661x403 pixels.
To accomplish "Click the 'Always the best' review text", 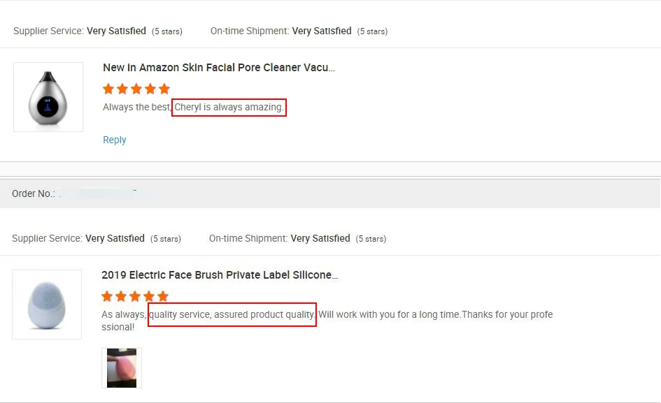I will pos(136,108).
